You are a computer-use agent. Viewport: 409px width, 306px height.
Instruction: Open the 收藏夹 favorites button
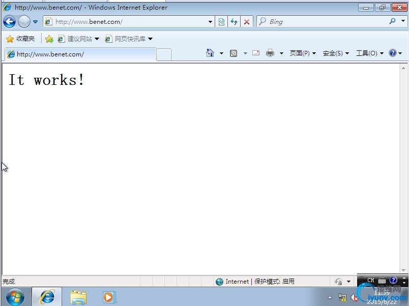pos(20,39)
